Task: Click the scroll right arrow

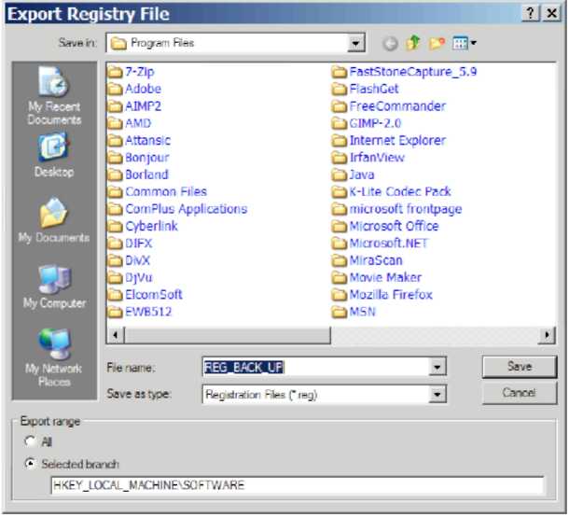Action: coord(547,335)
